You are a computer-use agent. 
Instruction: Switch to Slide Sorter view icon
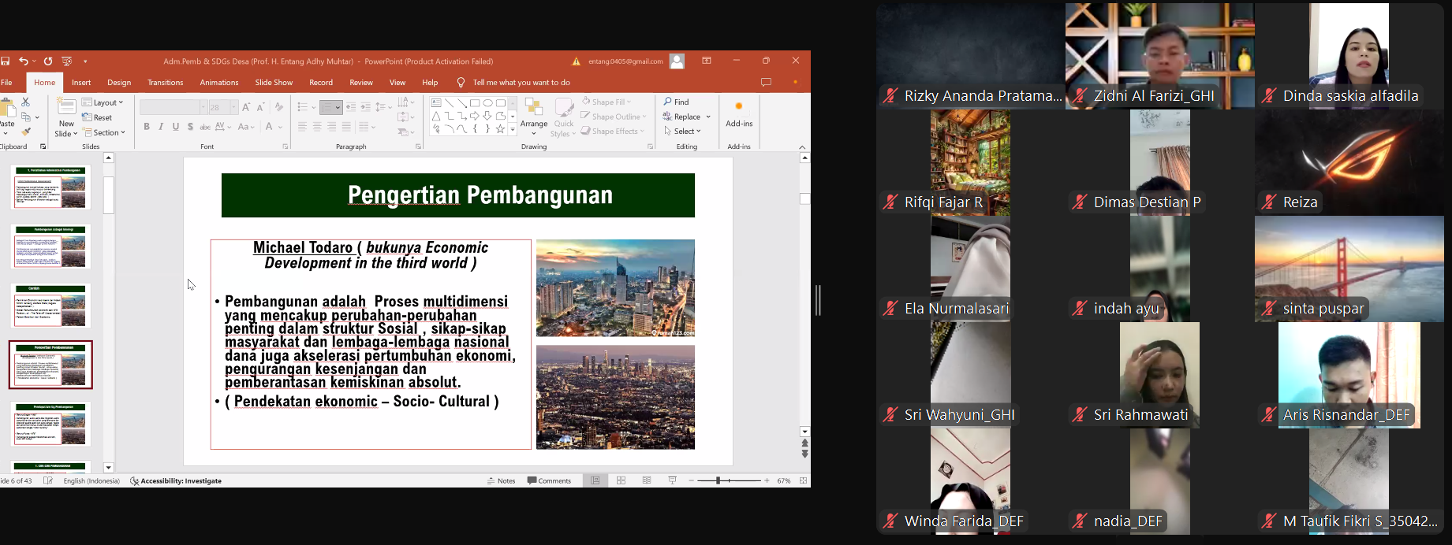point(621,480)
